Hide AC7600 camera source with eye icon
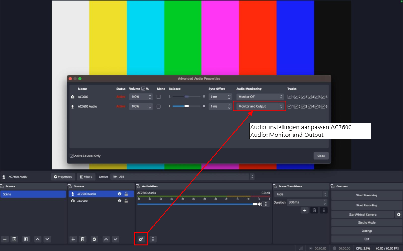This screenshot has height=251, width=403. coord(119,201)
